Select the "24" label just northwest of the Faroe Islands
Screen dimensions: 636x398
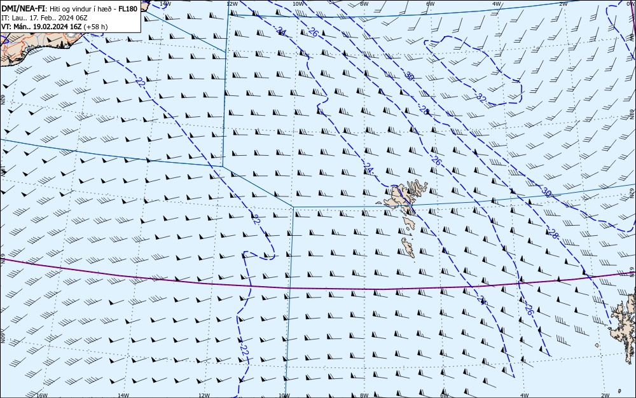point(368,167)
